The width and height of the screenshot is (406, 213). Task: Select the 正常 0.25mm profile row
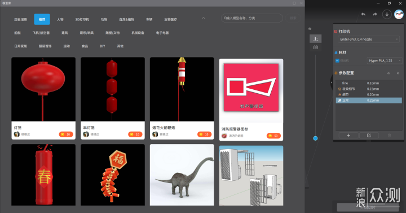(369, 100)
